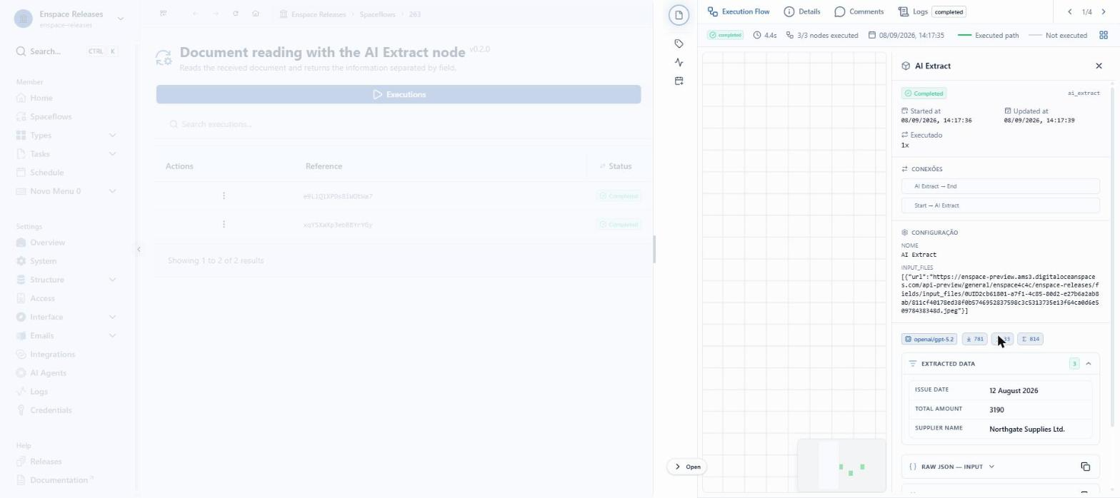The image size is (1120, 498).
Task: Expand Raw JSON — Input section
Action: [x=991, y=467]
